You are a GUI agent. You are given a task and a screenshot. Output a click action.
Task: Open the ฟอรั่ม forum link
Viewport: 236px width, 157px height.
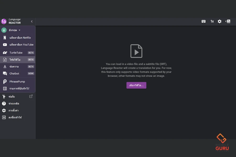12,97
